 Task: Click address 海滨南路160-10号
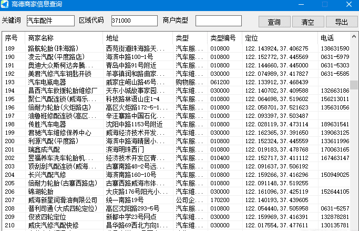(x=131, y=175)
